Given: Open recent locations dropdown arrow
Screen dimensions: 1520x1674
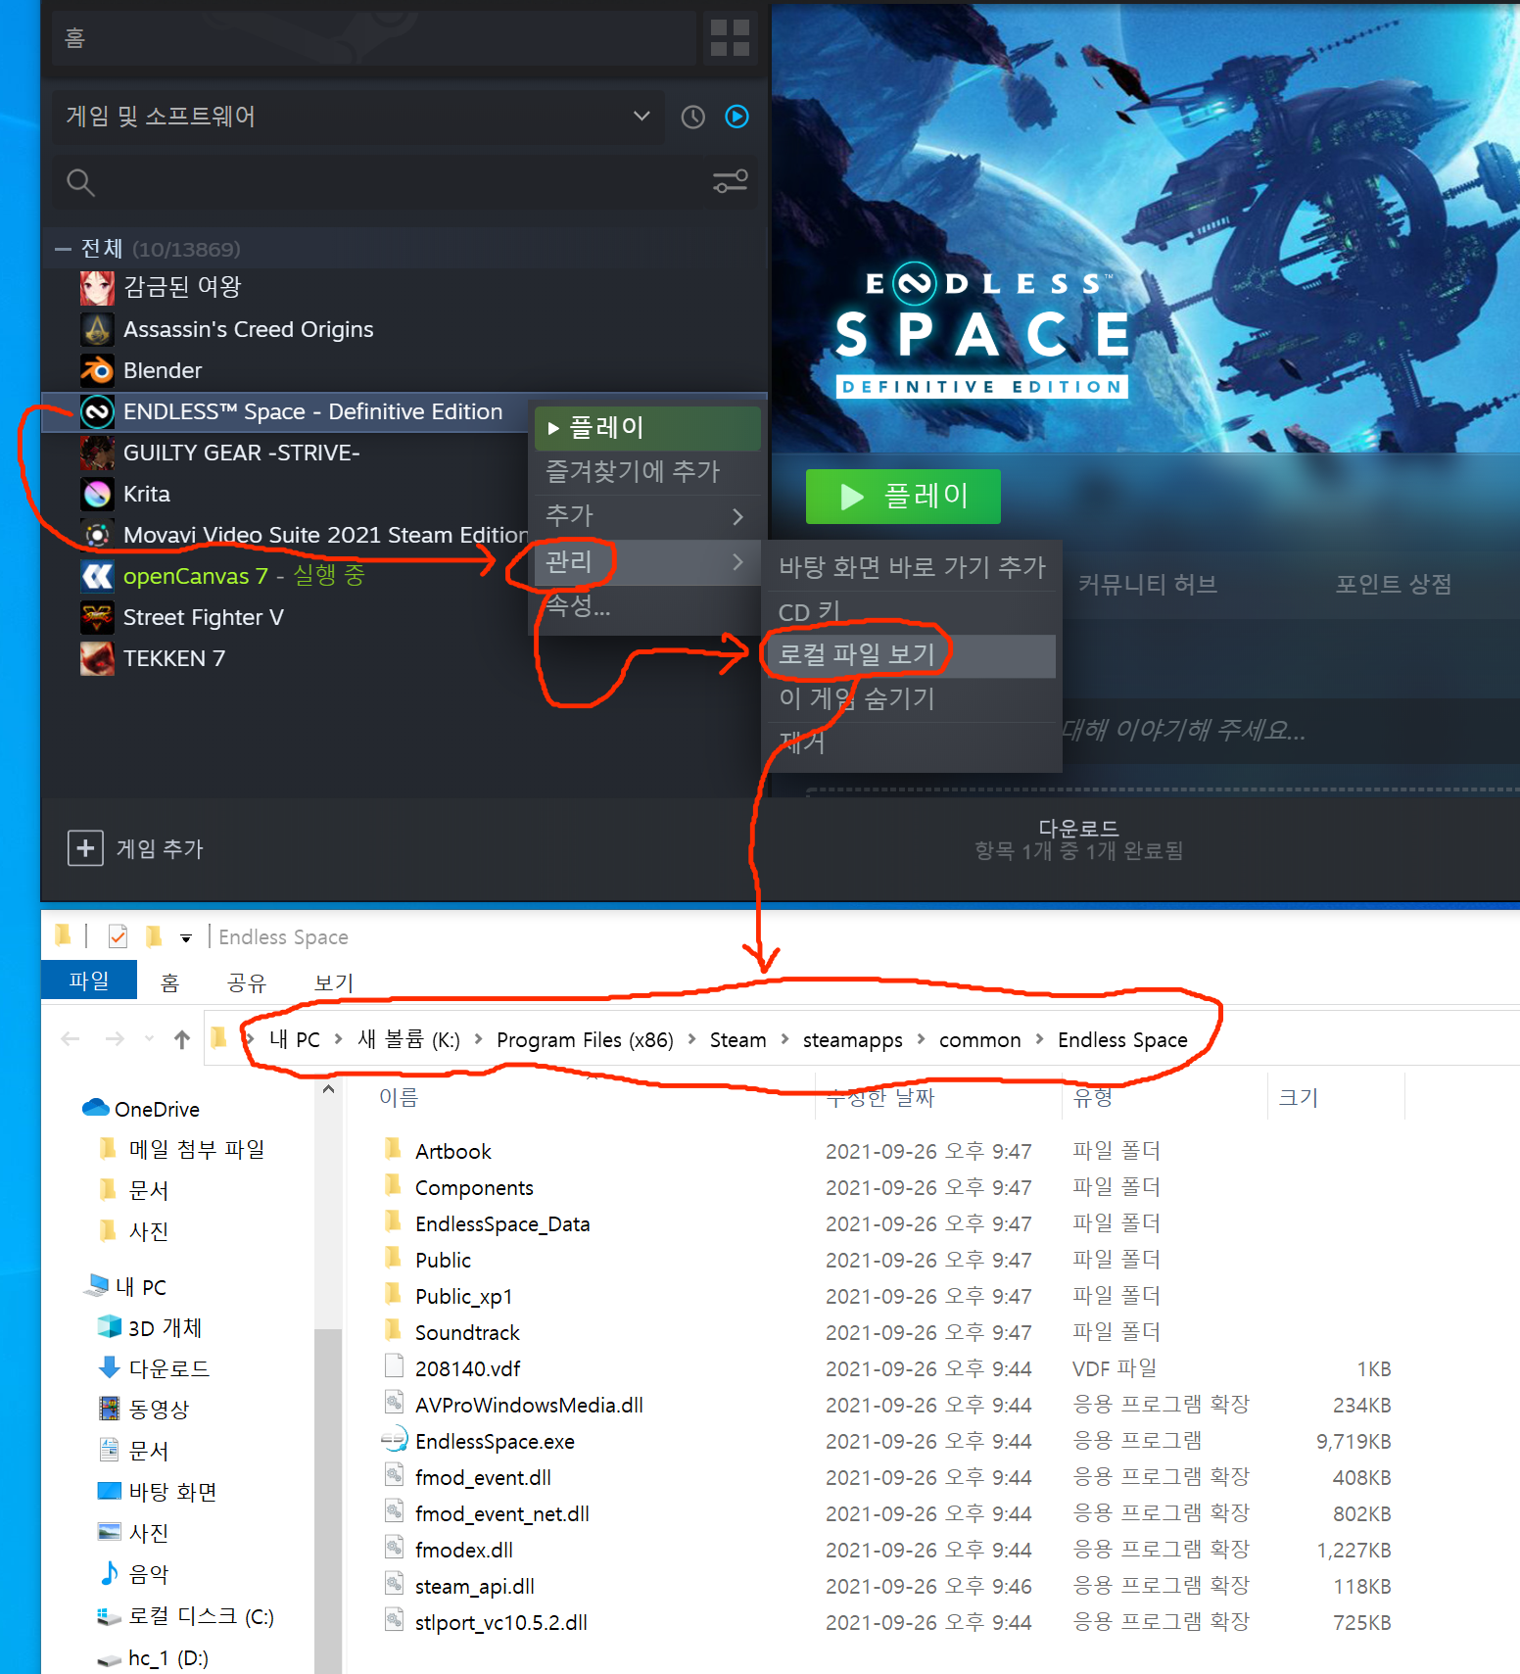Looking at the screenshot, I should coord(149,1039).
